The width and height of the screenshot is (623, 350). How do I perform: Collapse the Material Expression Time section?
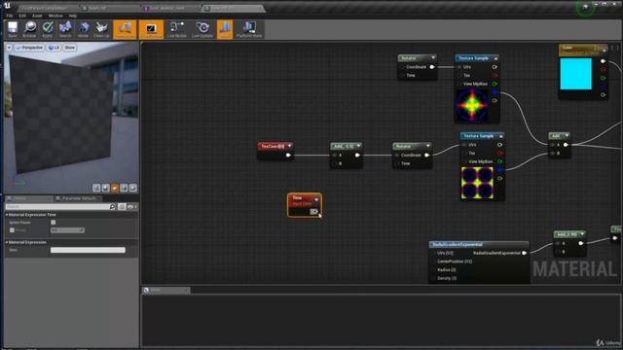(7, 215)
